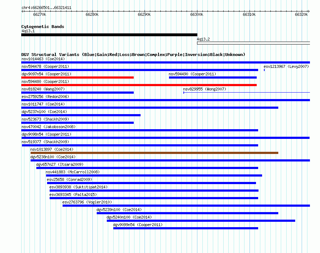
Task: Click the 66290k ruler tick label
Action: click(x=144, y=14)
